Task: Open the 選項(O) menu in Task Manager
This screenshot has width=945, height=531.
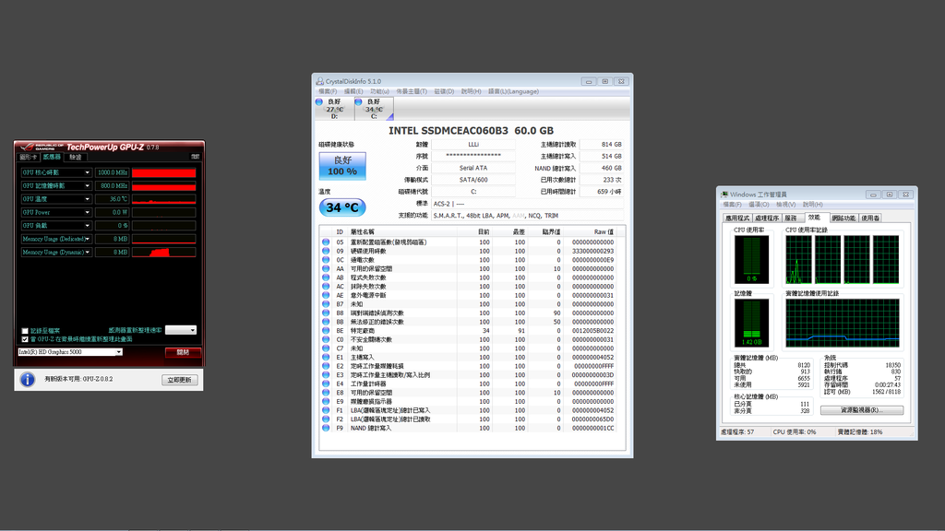Action: [x=759, y=205]
